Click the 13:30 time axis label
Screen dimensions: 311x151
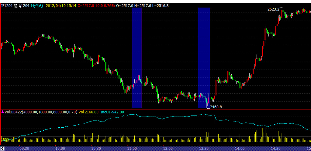(204, 149)
